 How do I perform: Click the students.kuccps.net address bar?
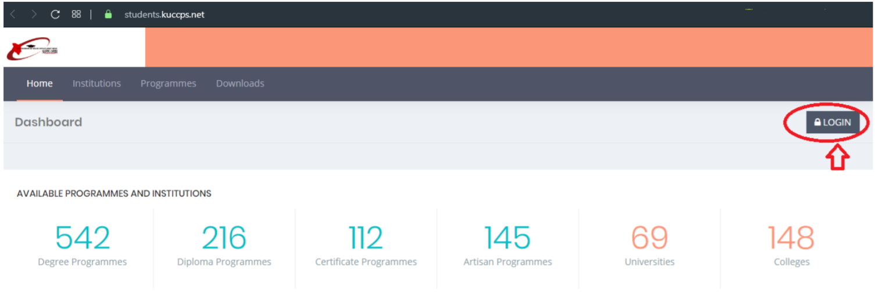pyautogui.click(x=165, y=14)
